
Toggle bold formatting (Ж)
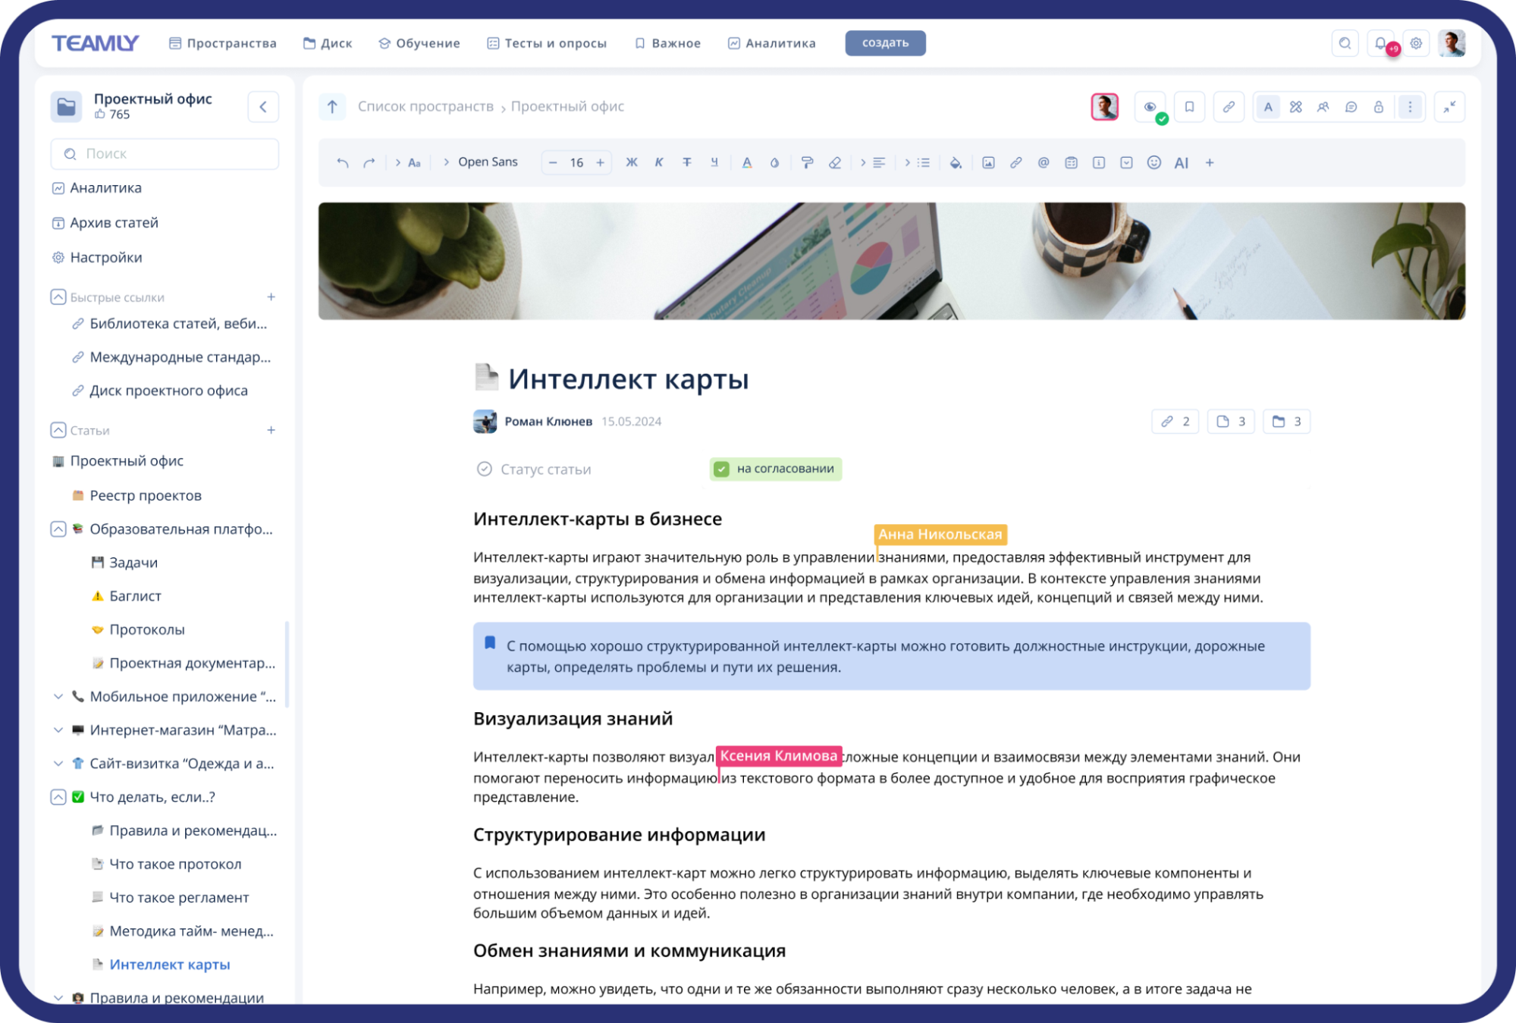(632, 162)
